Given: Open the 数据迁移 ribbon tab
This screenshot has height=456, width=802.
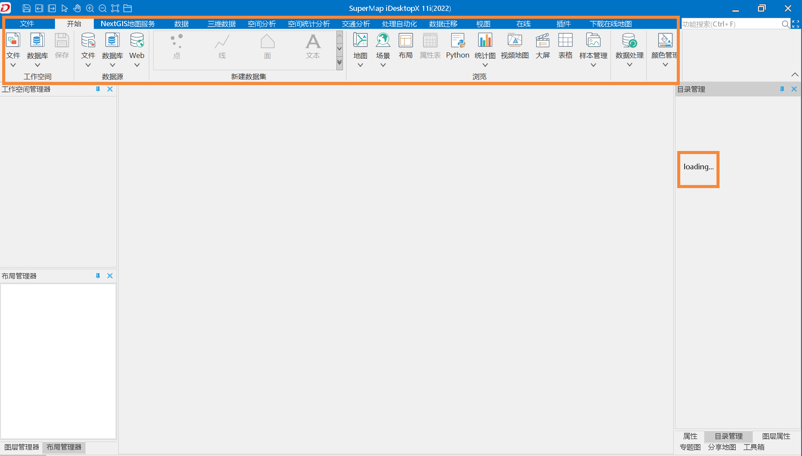Looking at the screenshot, I should 443,24.
